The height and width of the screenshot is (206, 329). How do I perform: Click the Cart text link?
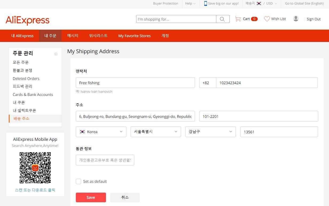pos(246,19)
